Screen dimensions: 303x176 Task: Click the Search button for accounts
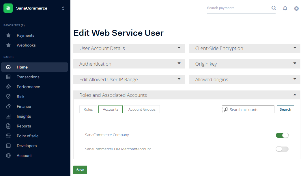[x=285, y=109]
